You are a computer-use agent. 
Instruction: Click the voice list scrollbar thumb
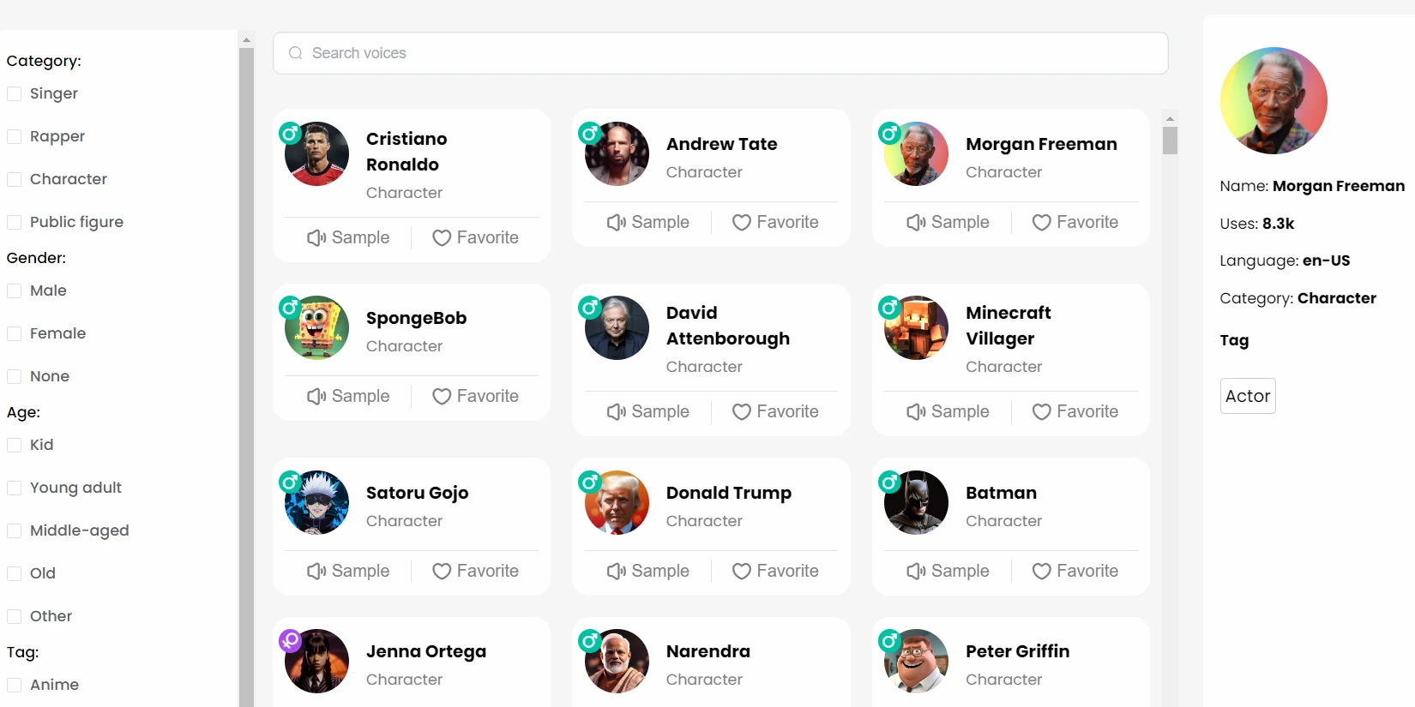[1170, 141]
